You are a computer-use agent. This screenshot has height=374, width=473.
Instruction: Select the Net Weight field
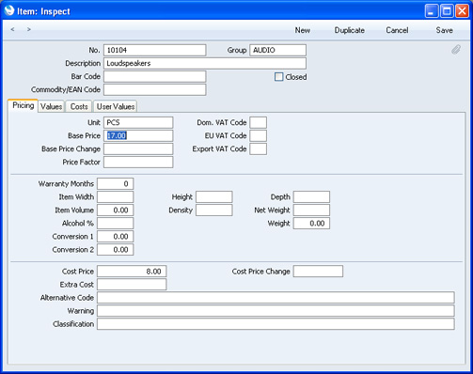[x=311, y=210]
